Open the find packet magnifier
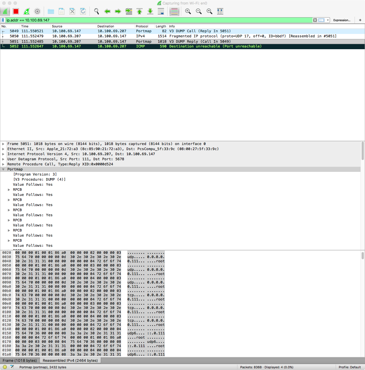This screenshot has width=365, height=370. tap(97, 12)
